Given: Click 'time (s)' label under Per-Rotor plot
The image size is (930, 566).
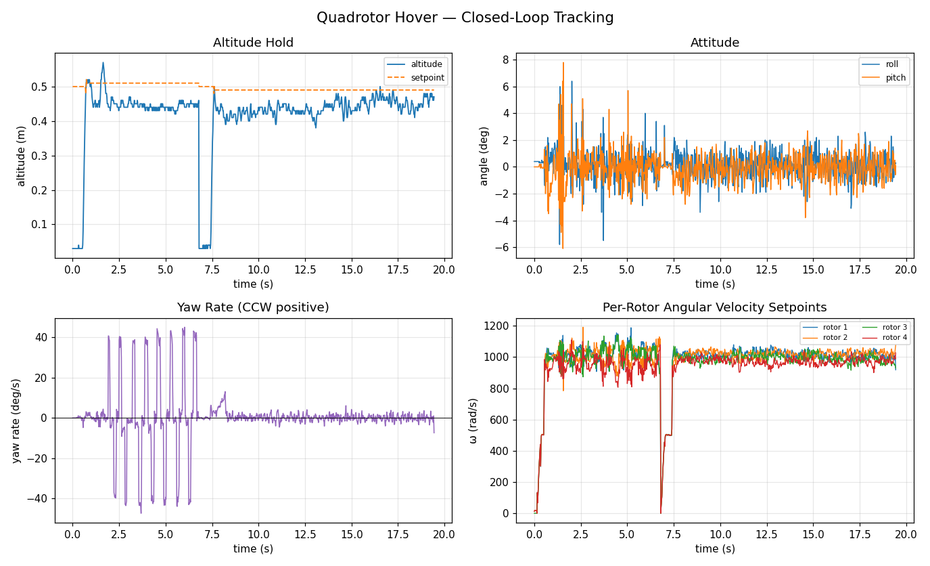Looking at the screenshot, I should [x=715, y=549].
